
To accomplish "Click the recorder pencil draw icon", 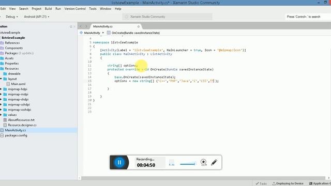I will coord(214,162).
